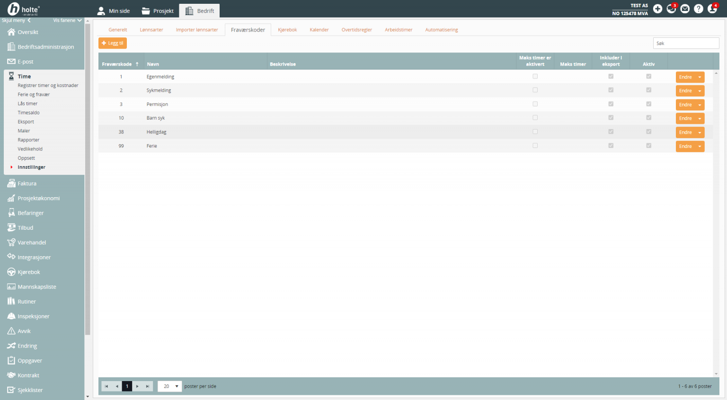Toggle Maks timer er aktivert for Egenmelding
Screen dimensions: 727x400
[x=535, y=77]
